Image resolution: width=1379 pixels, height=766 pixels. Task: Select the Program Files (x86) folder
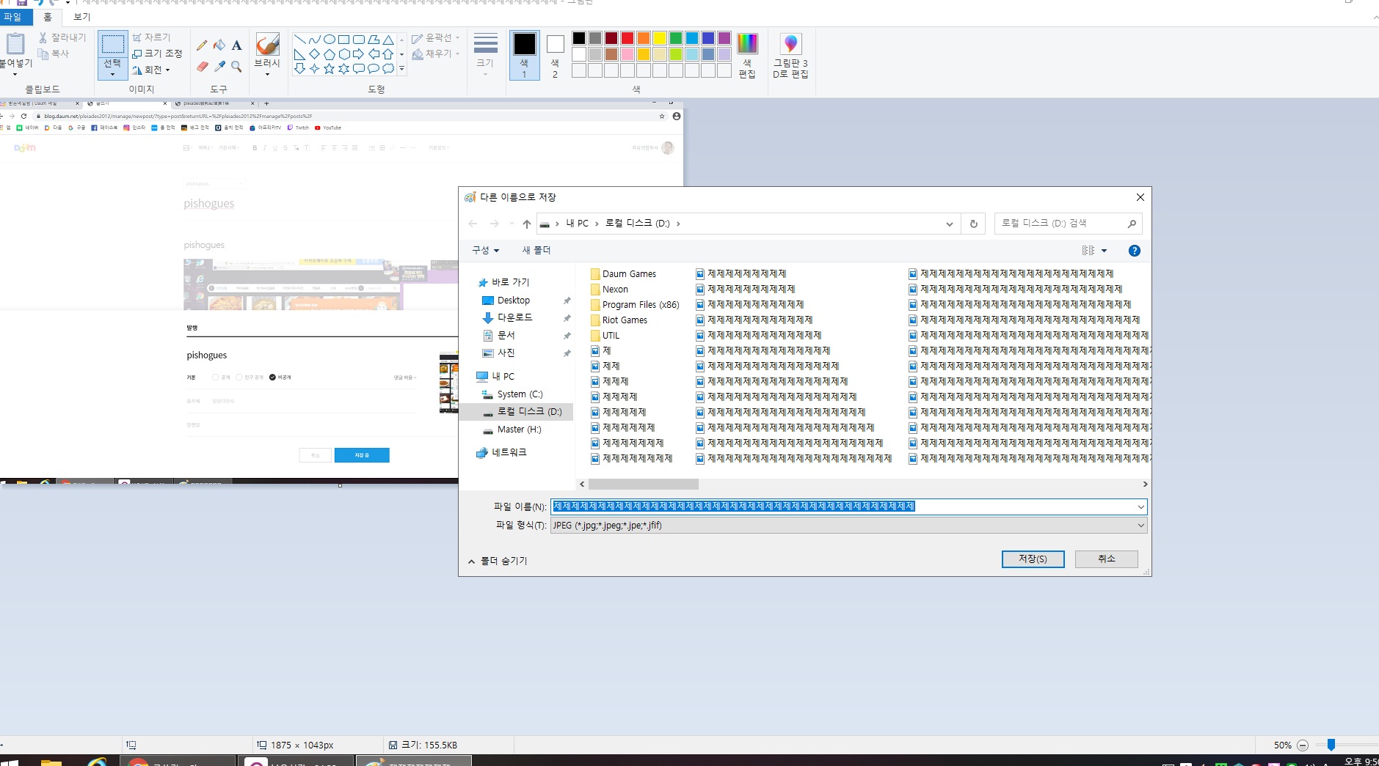coord(635,305)
